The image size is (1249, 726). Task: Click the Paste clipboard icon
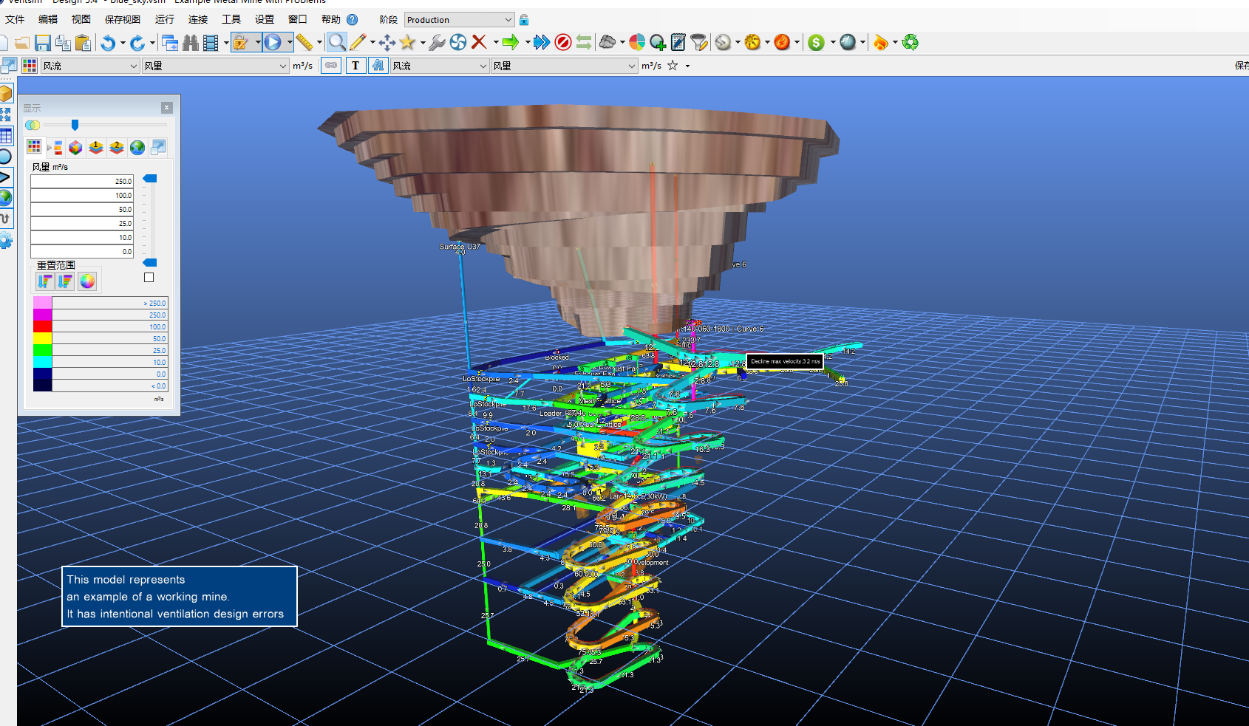(x=84, y=43)
